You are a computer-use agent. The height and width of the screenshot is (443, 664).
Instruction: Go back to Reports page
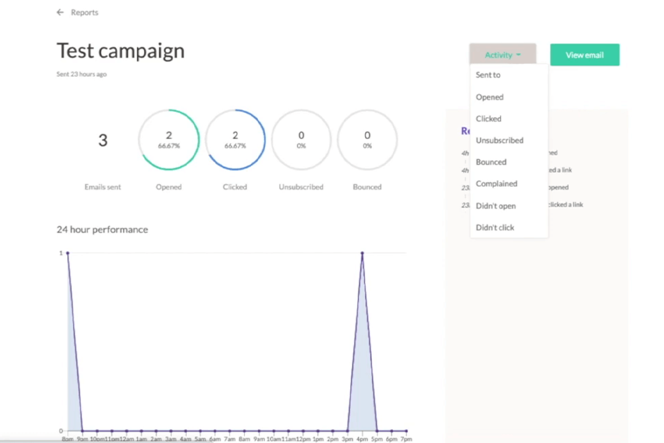[x=84, y=12]
